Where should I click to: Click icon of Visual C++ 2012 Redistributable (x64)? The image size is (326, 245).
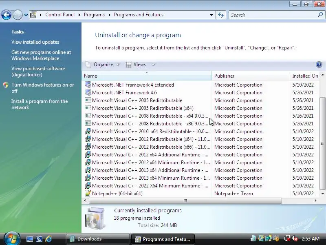(88, 139)
